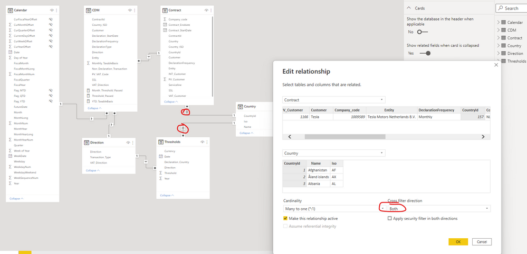Collapse the Calendar card
The height and width of the screenshot is (254, 527).
[16, 199]
